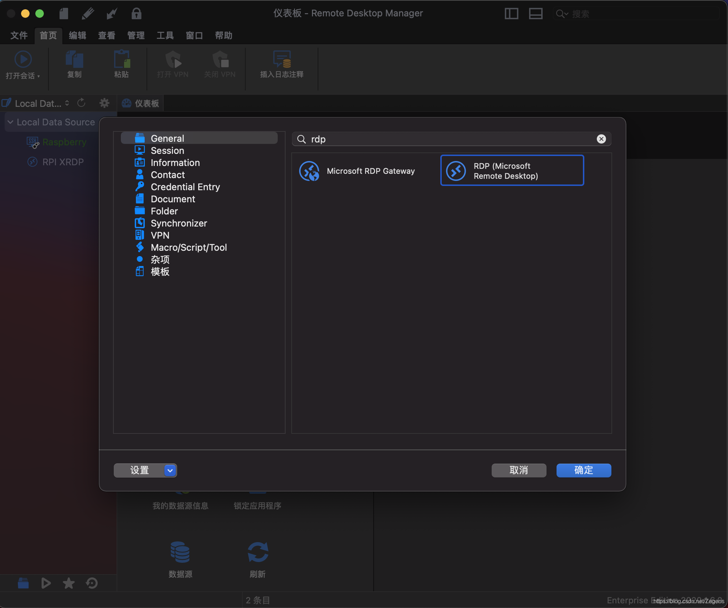Click the Data Source database icon in dashboard
The image size is (728, 608).
click(180, 552)
